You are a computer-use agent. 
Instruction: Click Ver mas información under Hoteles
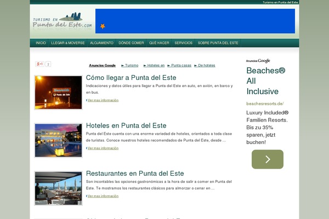(103, 148)
